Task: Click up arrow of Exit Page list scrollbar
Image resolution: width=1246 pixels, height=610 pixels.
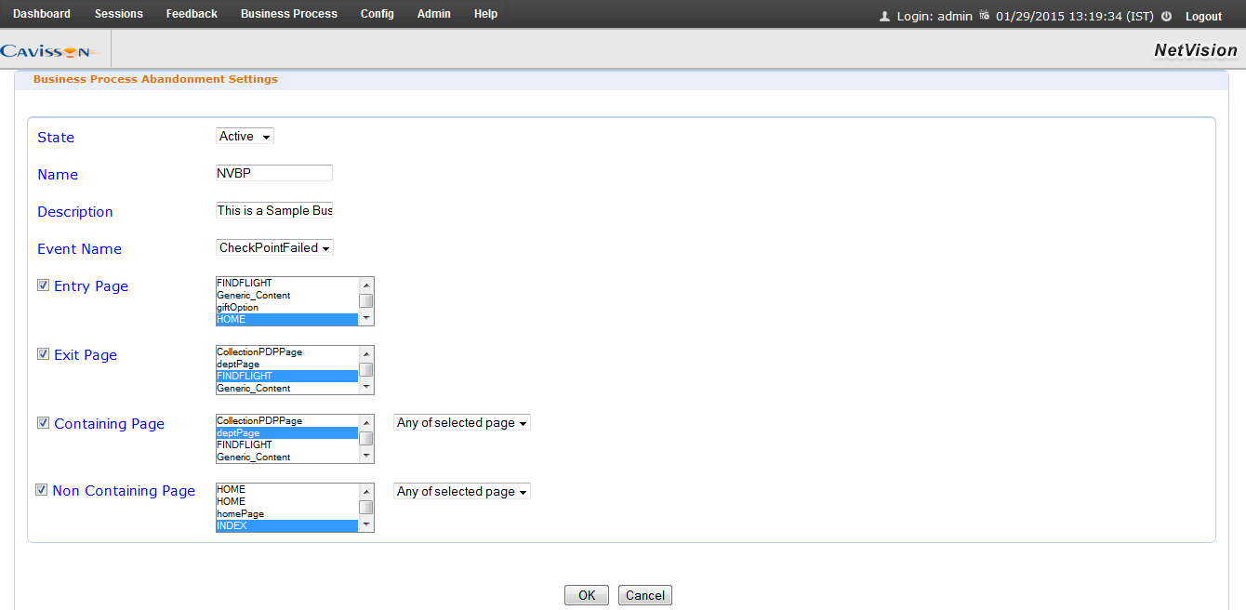Action: tap(366, 352)
